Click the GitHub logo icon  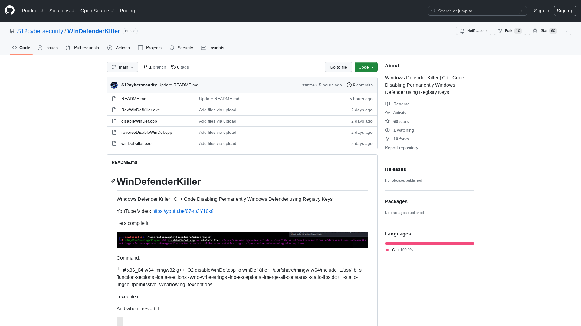10,11
